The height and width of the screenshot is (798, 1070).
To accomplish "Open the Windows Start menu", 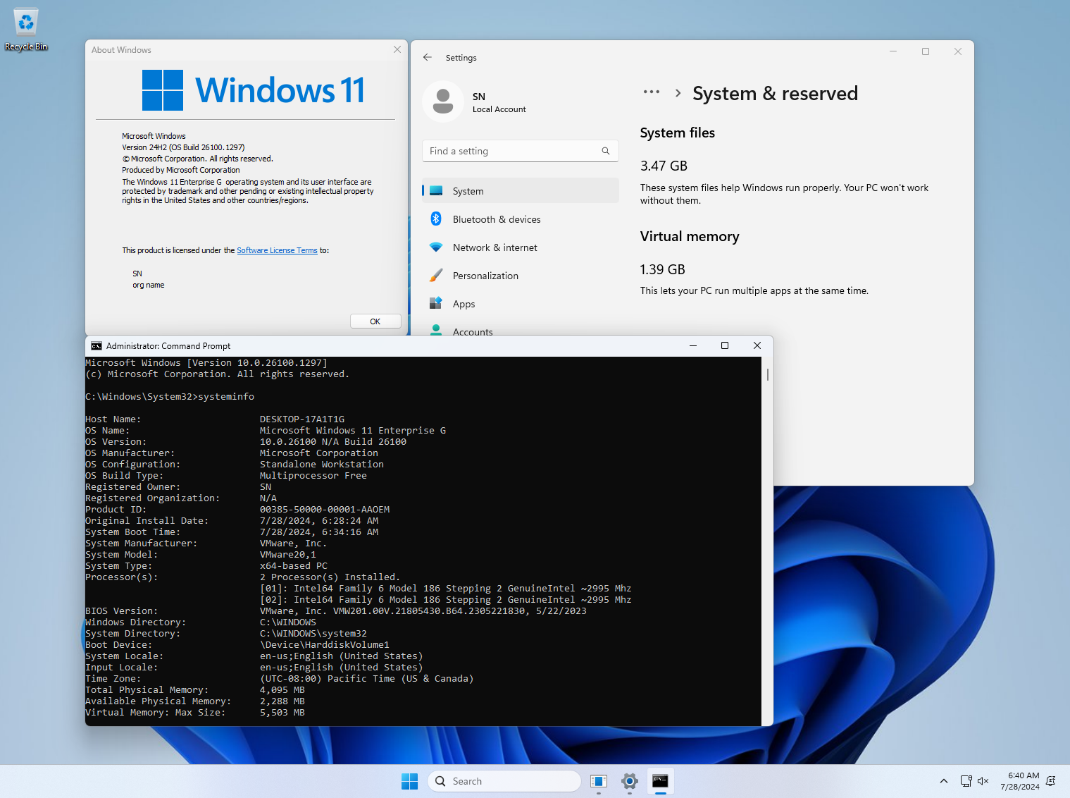I will [x=409, y=781].
